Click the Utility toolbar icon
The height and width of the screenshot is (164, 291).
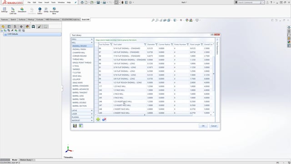[x=46, y=10]
